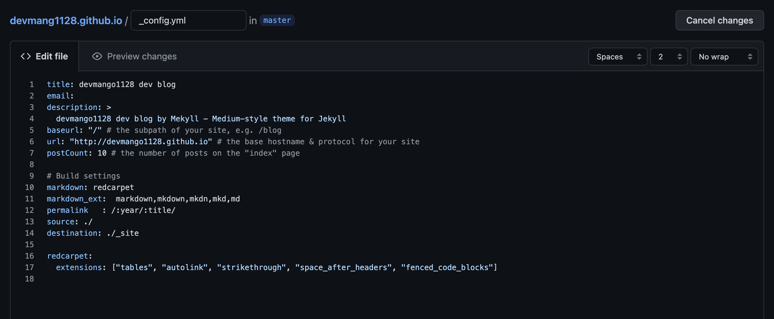Click the "fenced_code_blocks" string
774x319 pixels.
point(447,267)
